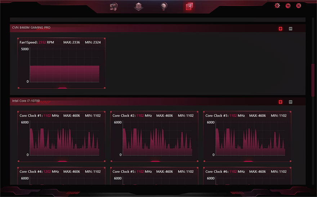
Task: Click the vertical scrollbar thumb on the right
Action: (x=313, y=80)
